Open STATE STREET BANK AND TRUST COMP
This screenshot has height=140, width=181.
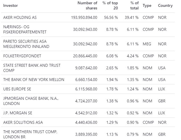[32, 68]
